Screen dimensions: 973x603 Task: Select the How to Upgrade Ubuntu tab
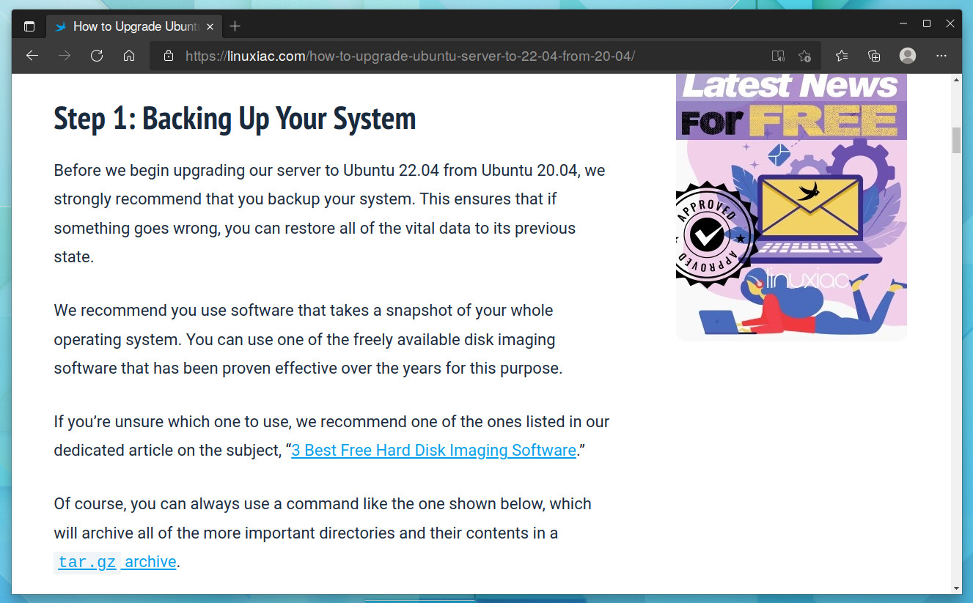[x=134, y=26]
